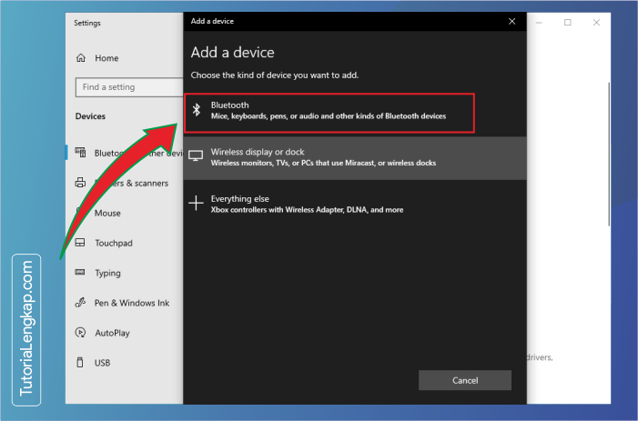Go to Settings Home
Viewport: 638px width, 421px height.
click(x=106, y=58)
